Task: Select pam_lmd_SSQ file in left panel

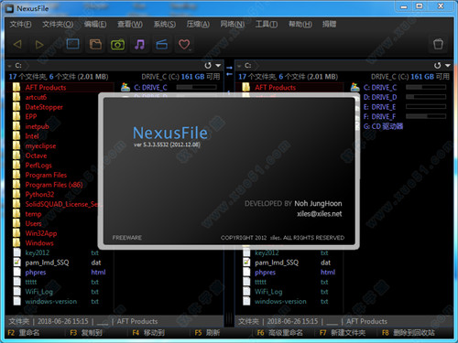Action: 47,263
